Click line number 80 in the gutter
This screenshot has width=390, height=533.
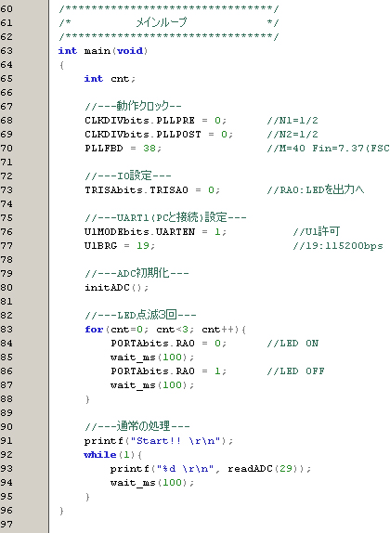pos(6,288)
